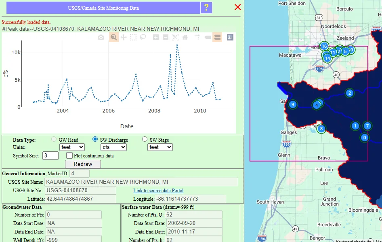Click the 'Successfully loaded data.' status text
The image size is (382, 242).
[x=26, y=22]
